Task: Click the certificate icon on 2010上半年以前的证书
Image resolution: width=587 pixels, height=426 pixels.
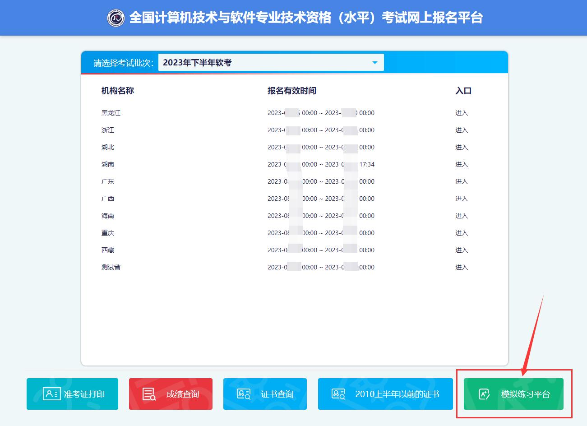Action: coord(338,394)
